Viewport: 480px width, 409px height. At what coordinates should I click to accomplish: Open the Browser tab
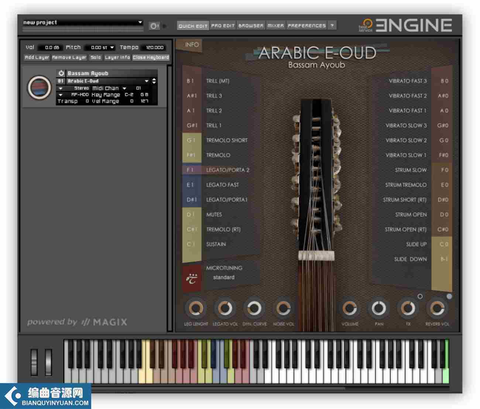coord(251,26)
